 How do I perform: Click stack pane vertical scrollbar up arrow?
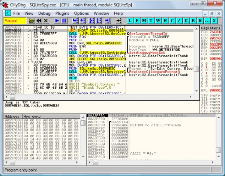219,117
